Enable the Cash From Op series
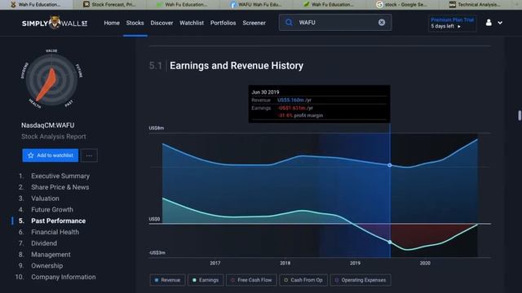522x293 pixels. coord(303,280)
